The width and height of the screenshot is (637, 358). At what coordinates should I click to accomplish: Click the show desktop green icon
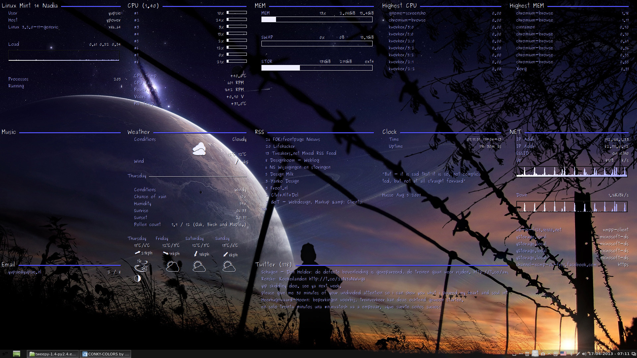coord(17,354)
